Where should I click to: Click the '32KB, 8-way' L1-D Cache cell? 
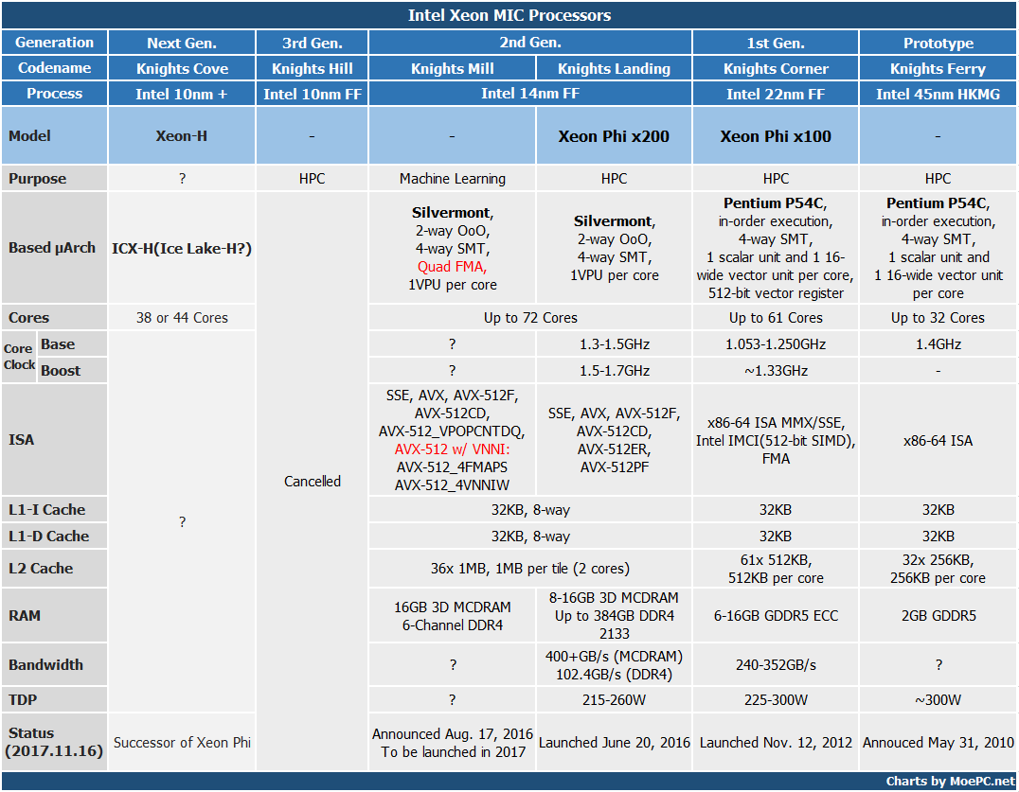pos(530,537)
